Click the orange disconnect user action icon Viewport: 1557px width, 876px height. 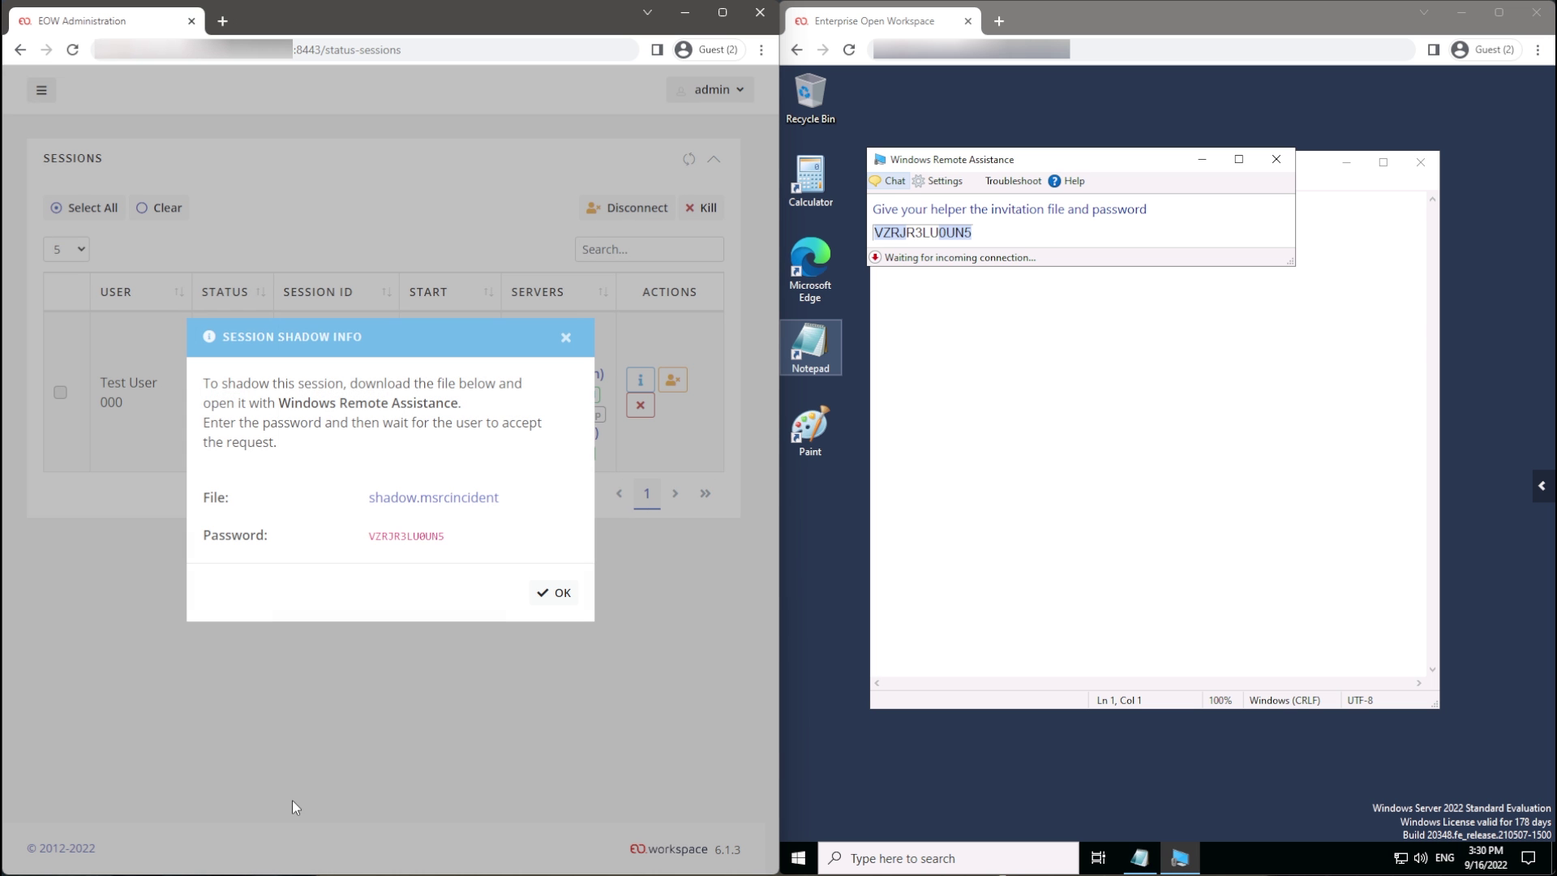(x=672, y=380)
